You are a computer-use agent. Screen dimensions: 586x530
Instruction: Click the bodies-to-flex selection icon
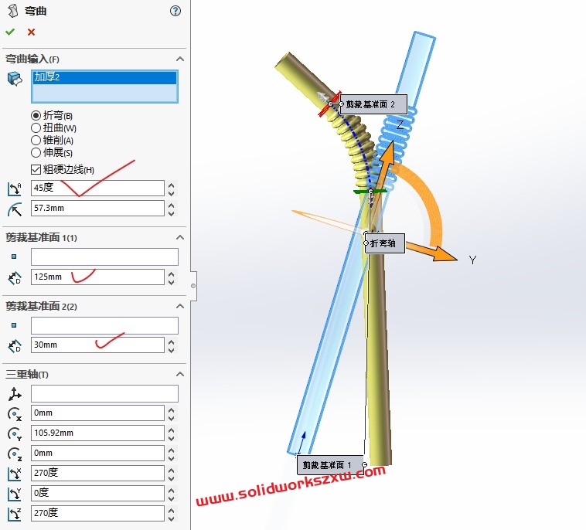[x=15, y=79]
